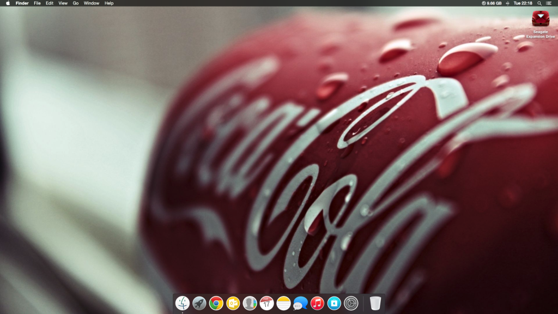Open Notification Center list icon
Screen dimensions: 558x314
(549, 3)
